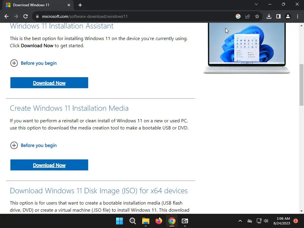Click scrollbar down arrow
304x228 pixels.
click(301, 211)
